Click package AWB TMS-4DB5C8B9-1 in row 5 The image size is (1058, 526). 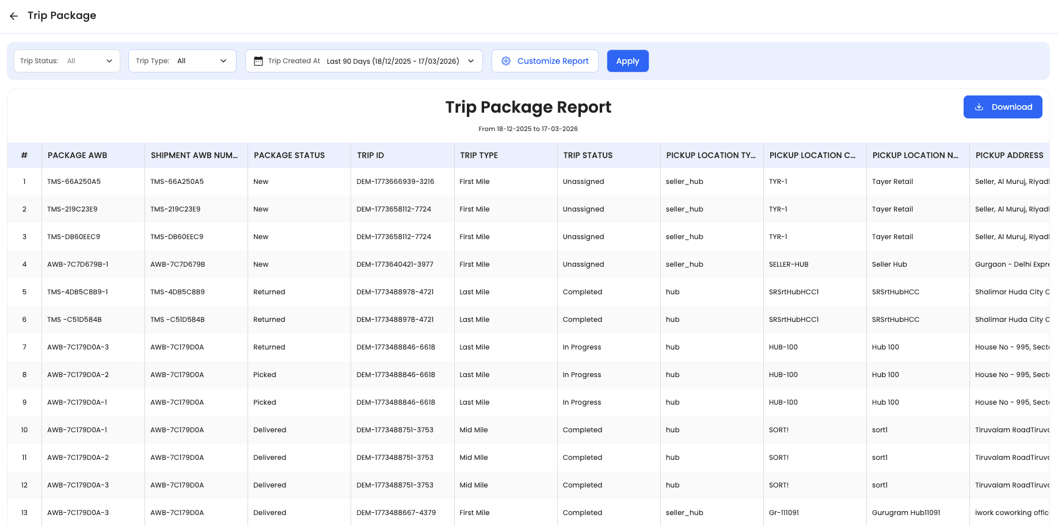[78, 292]
